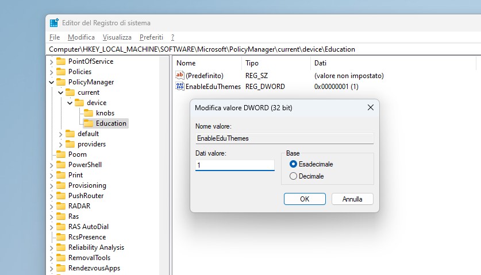Image resolution: width=481 pixels, height=275 pixels.
Task: Click the Dati valore input field
Action: coord(235,165)
